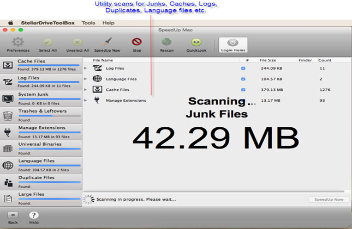Click the # column header

tap(247, 60)
